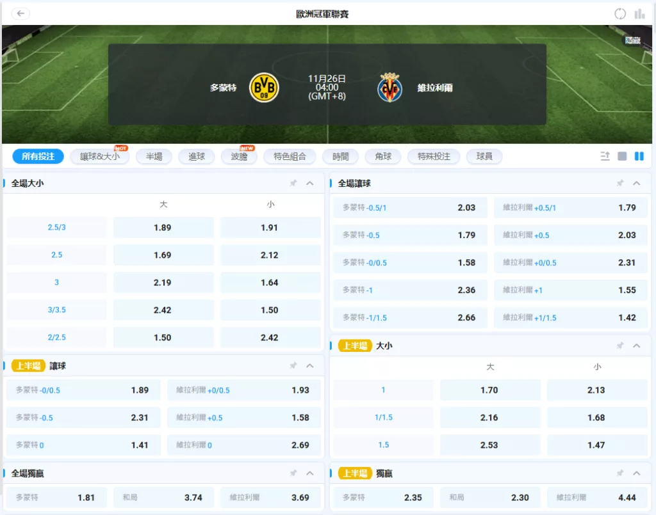Pin the 上半場 大小 panel
656x515 pixels.
click(620, 345)
